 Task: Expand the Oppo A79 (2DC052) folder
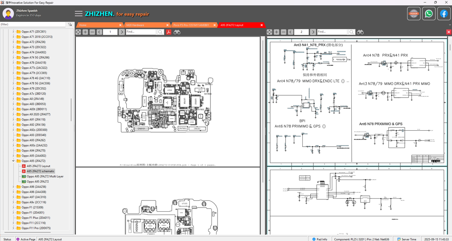tap(13, 88)
